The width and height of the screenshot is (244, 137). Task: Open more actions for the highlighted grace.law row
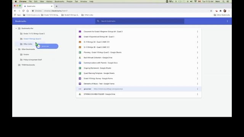197,89
